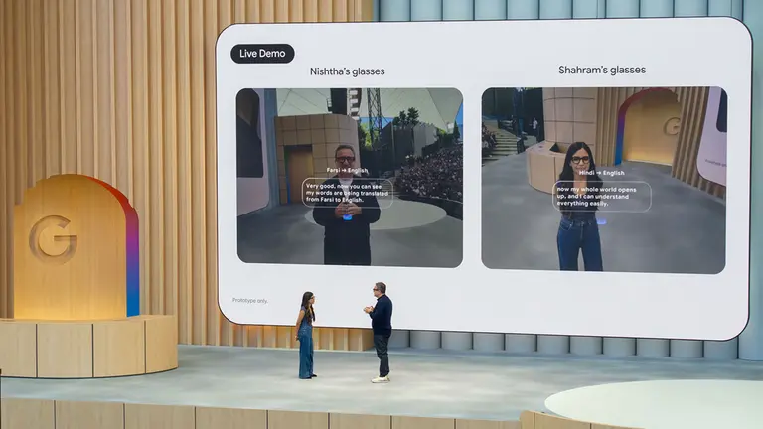Open the Shahram's glasses video feed

[x=603, y=179]
